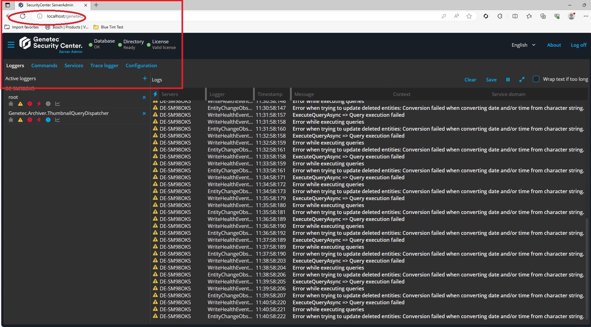591x327 pixels.
Task: Click the Servers column lightning icon
Action: tap(155, 94)
